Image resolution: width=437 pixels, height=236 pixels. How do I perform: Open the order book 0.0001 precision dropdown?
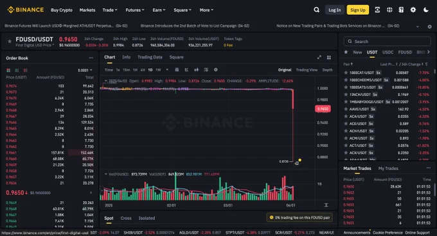(85, 70)
